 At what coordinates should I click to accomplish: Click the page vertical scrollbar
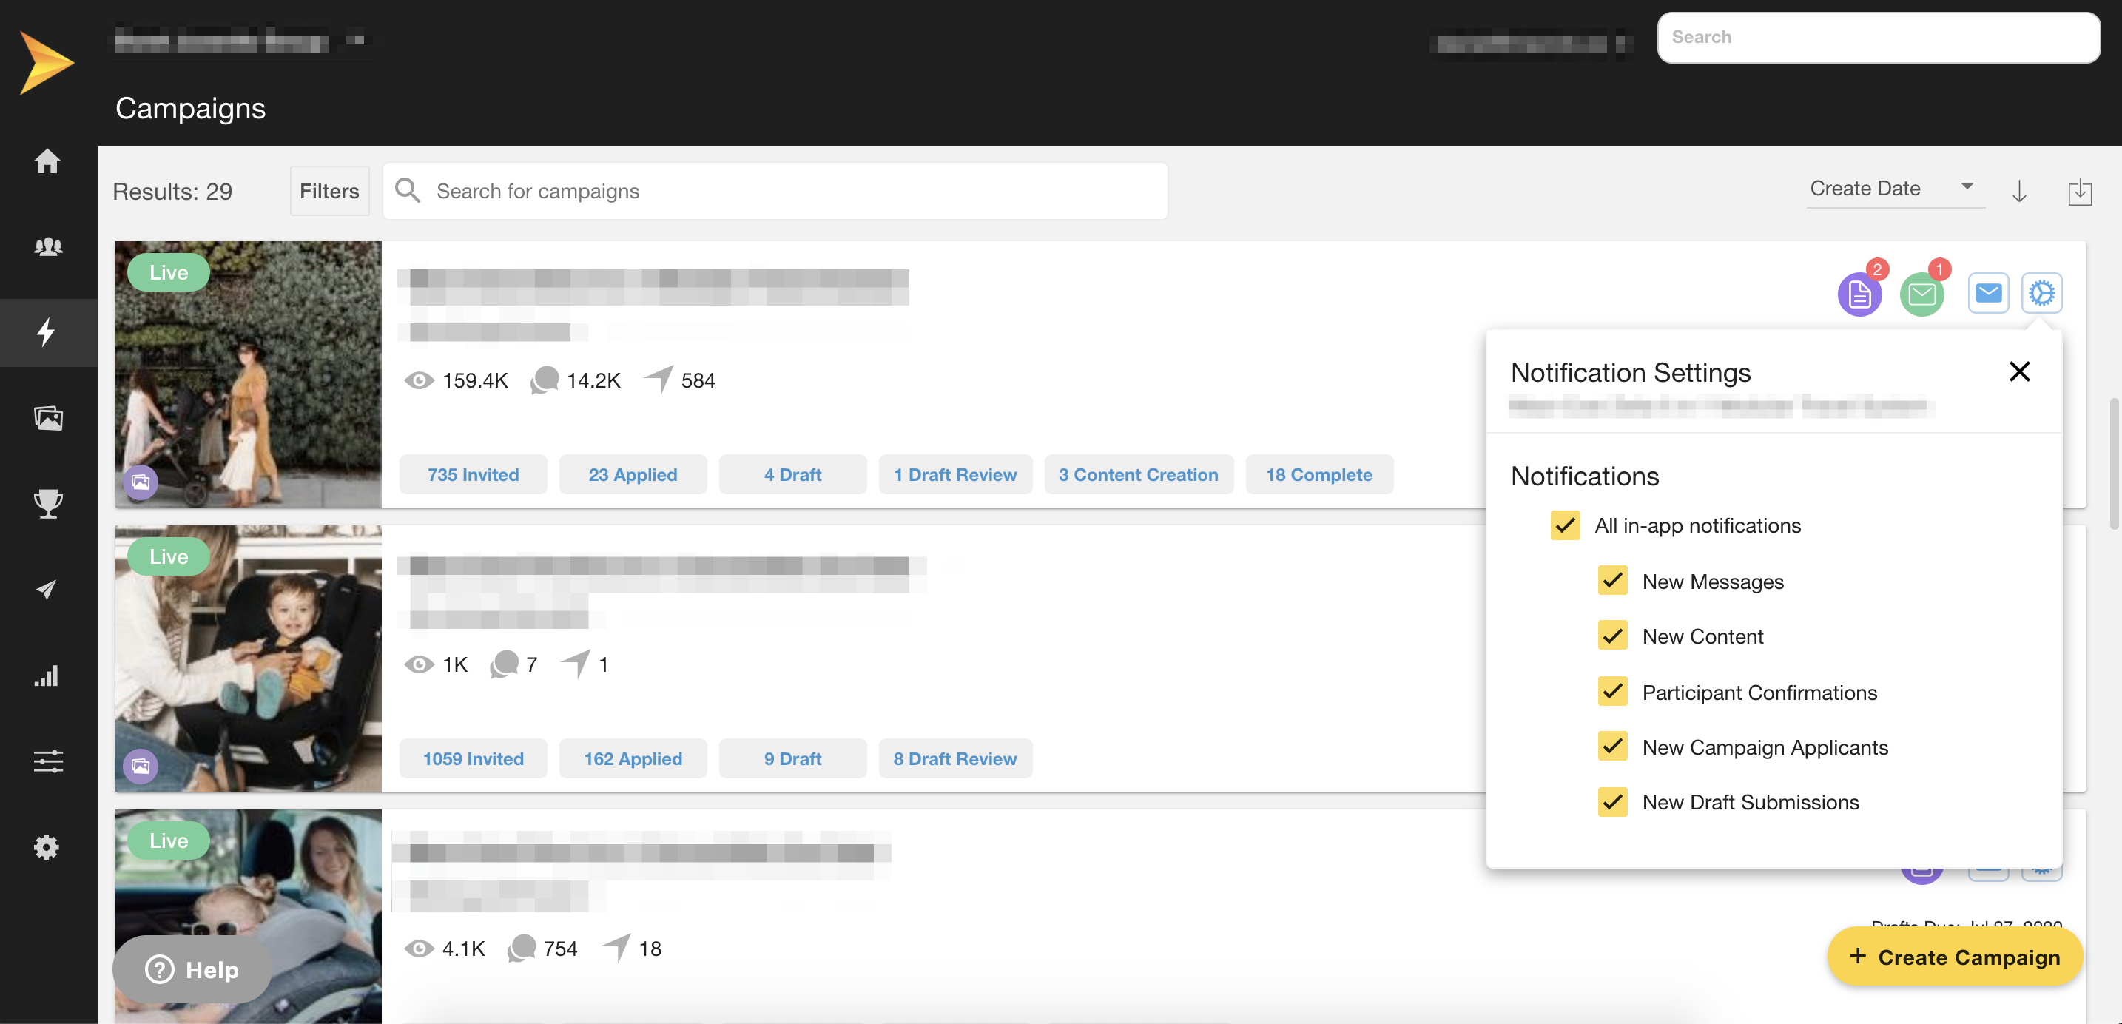coord(2114,464)
